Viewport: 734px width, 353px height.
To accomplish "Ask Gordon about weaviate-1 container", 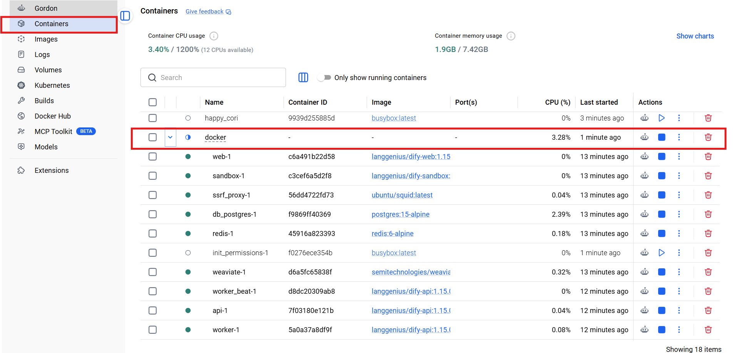I will pos(644,272).
